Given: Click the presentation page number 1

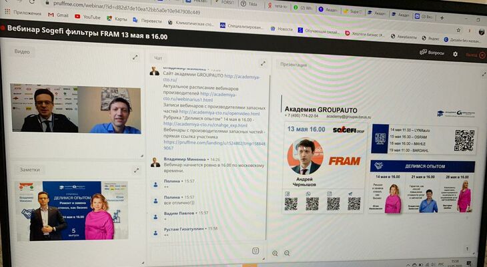Looking at the screenshot, I should (467, 249).
